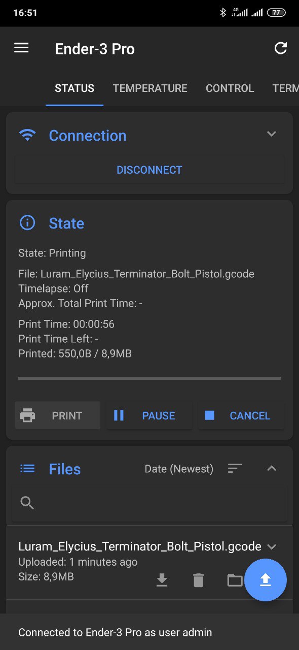299x650 pixels.
Task: Collapse the Files panel
Action: pos(272,468)
